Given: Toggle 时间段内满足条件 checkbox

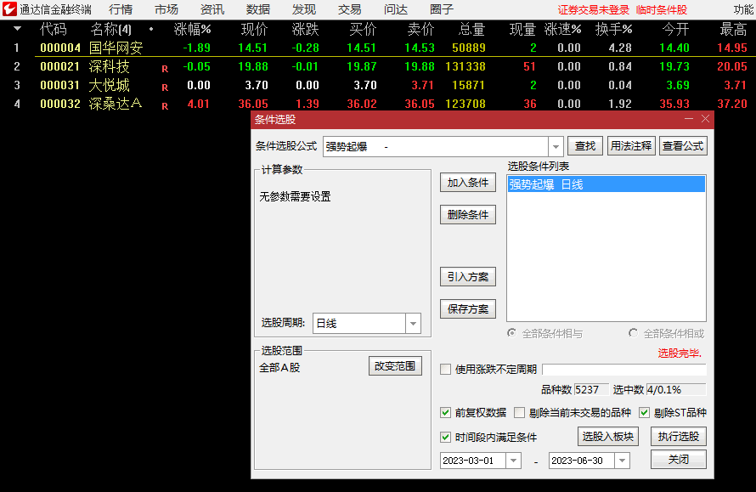Looking at the screenshot, I should pyautogui.click(x=445, y=438).
